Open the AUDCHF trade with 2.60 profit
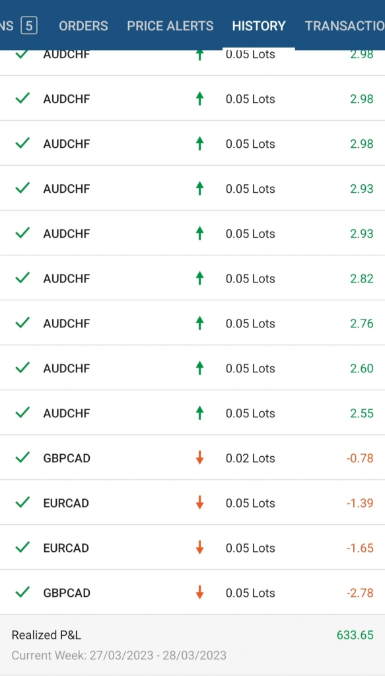Screen dimensions: 385x676 tap(192, 368)
